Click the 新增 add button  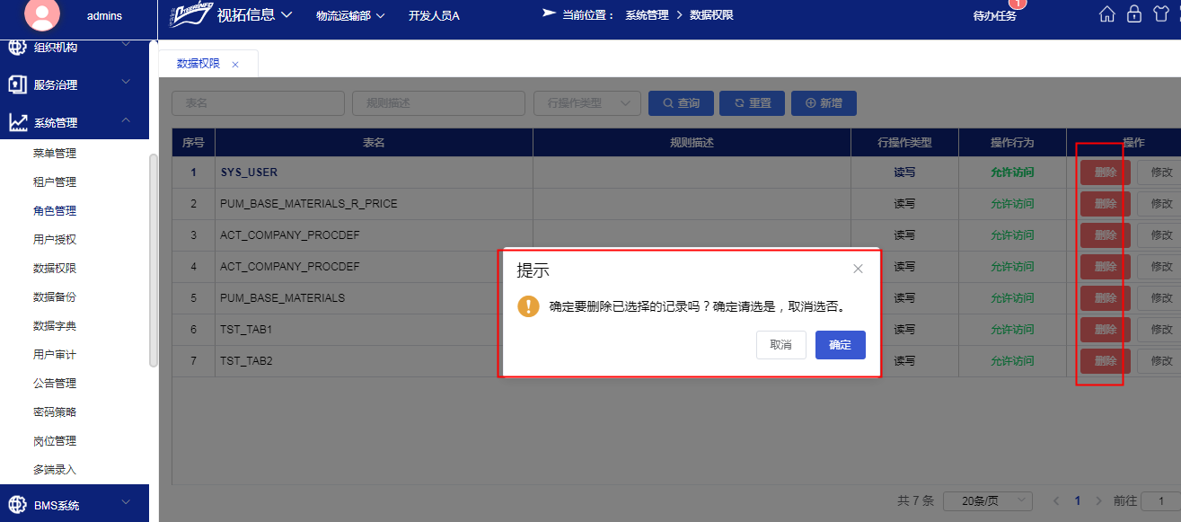pos(824,103)
